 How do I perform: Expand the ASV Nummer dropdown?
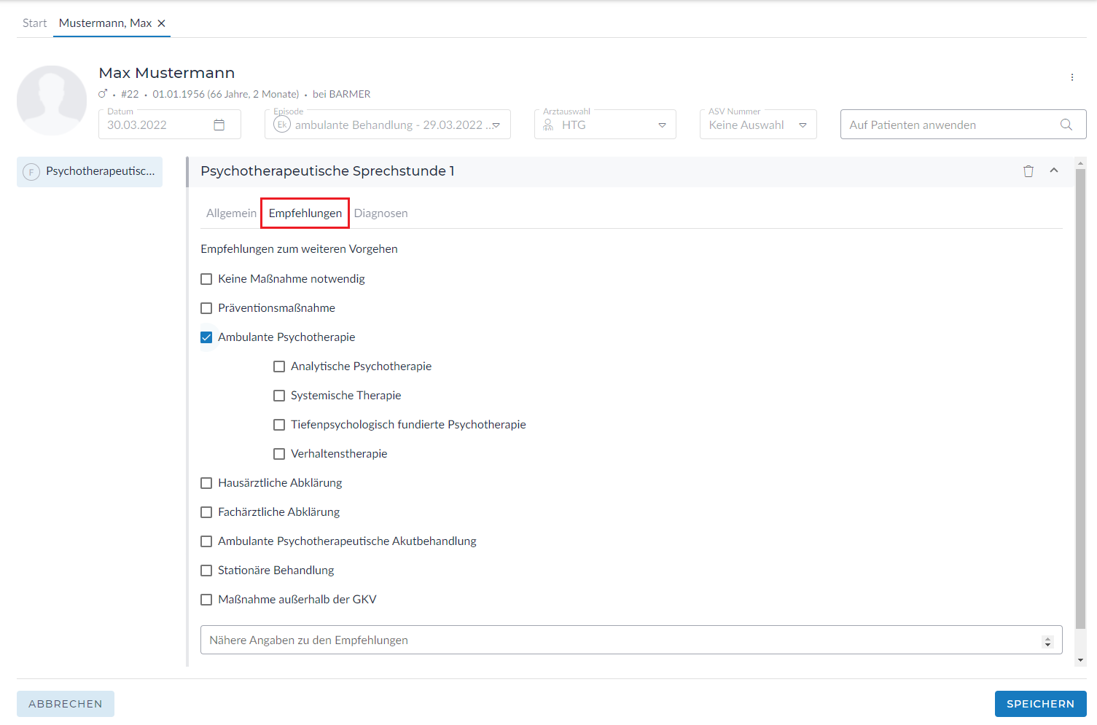[803, 125]
